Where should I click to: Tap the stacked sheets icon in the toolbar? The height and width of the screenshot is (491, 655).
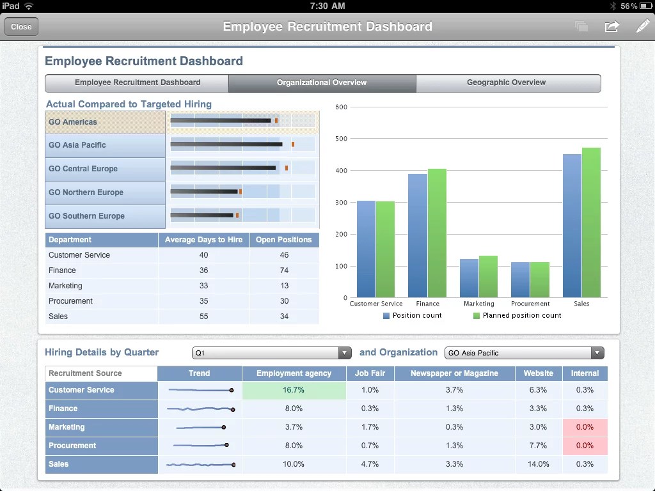click(x=581, y=26)
